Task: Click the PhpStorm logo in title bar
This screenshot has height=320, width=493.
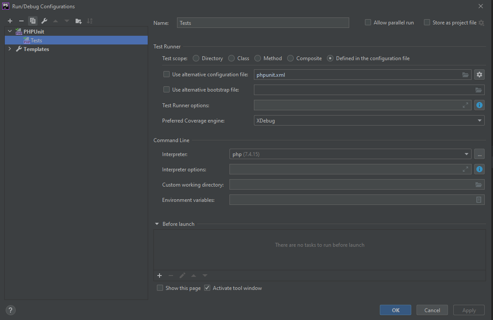Action: (6, 6)
